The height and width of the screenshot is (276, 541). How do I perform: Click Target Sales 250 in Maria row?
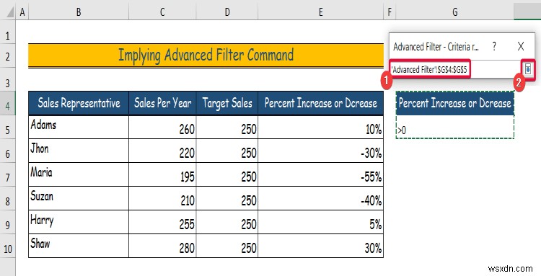227,174
